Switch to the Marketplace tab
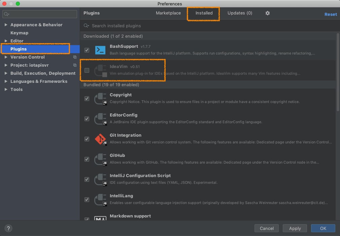The image size is (340, 236). (x=168, y=13)
